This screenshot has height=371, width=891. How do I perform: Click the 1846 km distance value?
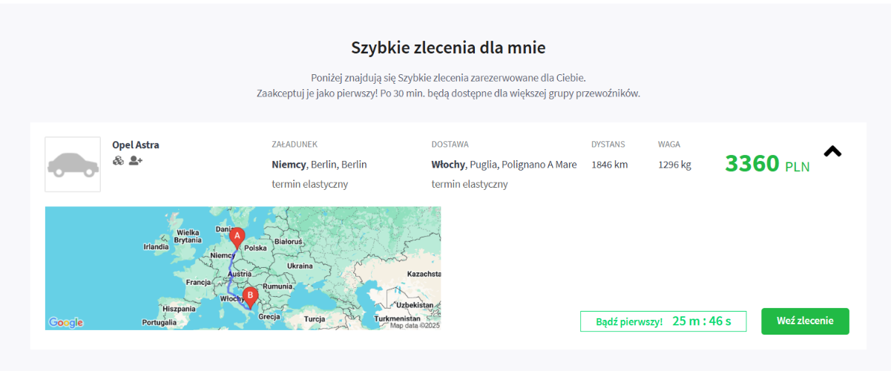(x=609, y=164)
